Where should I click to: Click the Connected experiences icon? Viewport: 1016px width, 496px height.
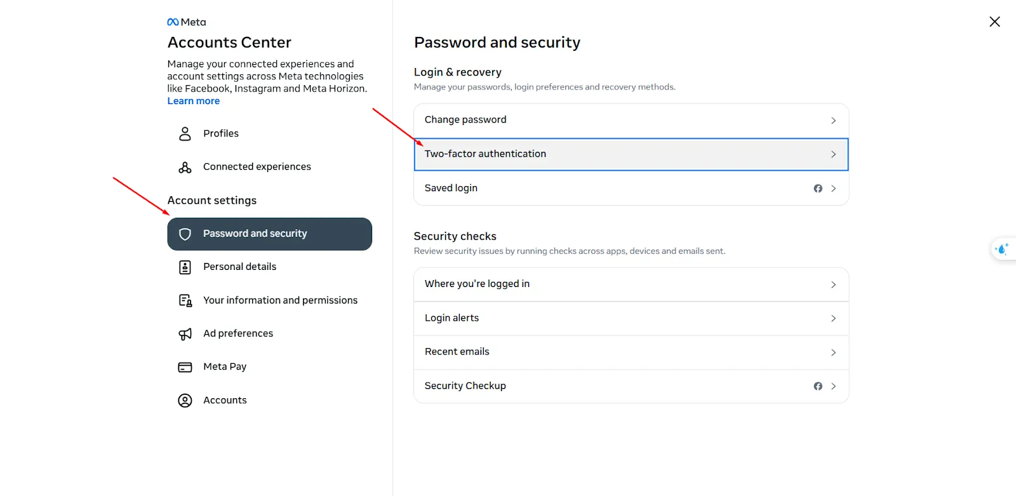tap(185, 167)
